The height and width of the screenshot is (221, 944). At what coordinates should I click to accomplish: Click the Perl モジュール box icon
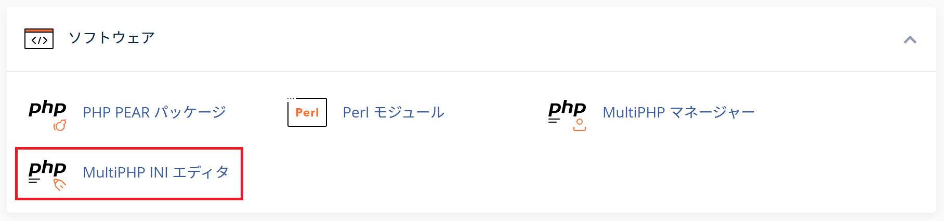point(307,112)
